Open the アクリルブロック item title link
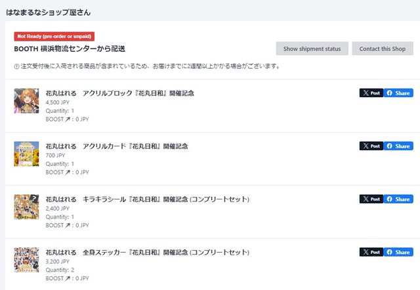The height and width of the screenshot is (290, 420). coord(119,93)
